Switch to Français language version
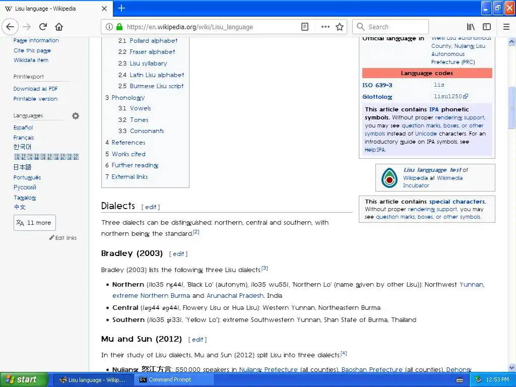Viewport: 516px width, 387px height. [x=24, y=138]
